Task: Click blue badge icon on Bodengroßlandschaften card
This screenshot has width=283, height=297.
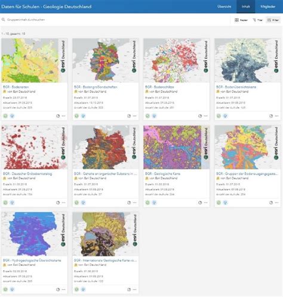Action: [83, 116]
